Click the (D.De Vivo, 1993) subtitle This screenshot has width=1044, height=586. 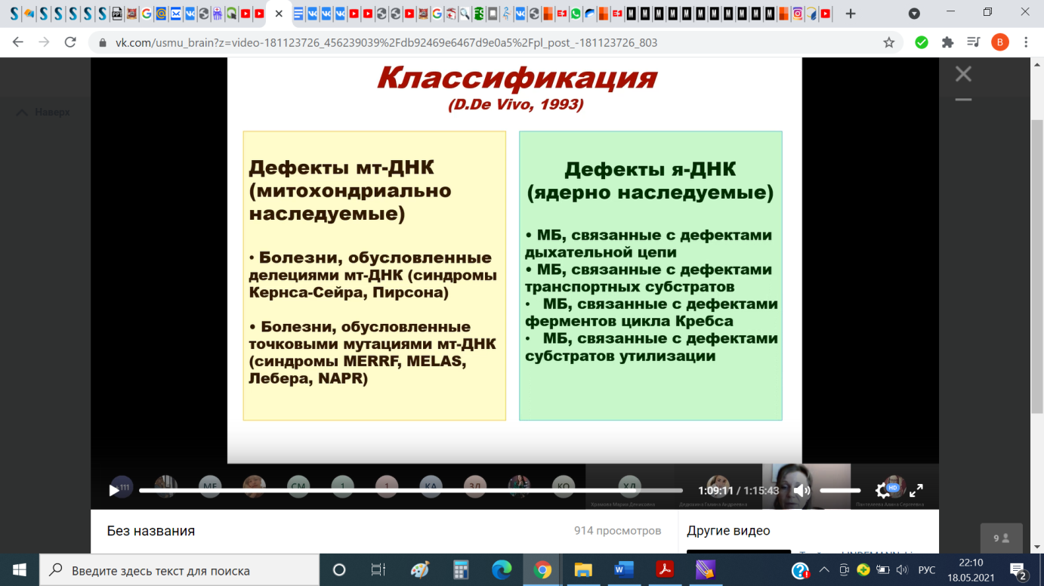pos(516,105)
